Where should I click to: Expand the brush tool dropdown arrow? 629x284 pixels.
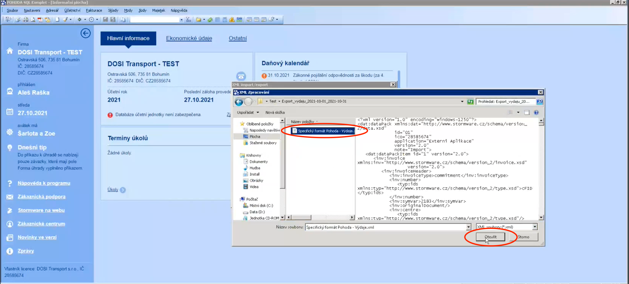click(x=71, y=19)
